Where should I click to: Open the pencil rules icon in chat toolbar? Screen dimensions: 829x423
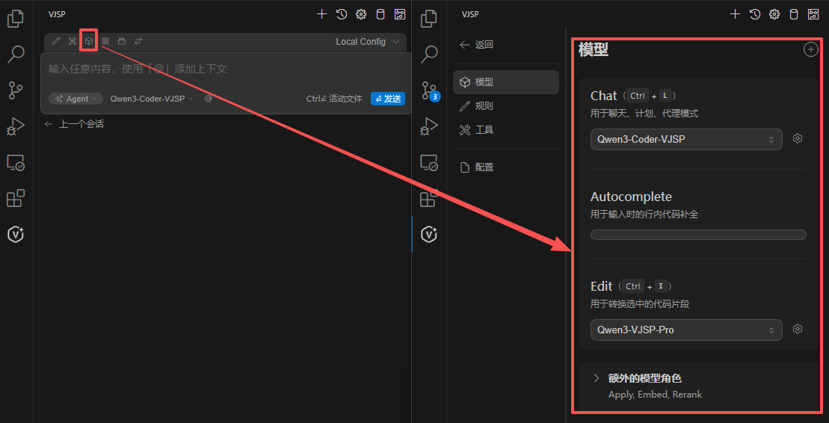click(x=56, y=41)
